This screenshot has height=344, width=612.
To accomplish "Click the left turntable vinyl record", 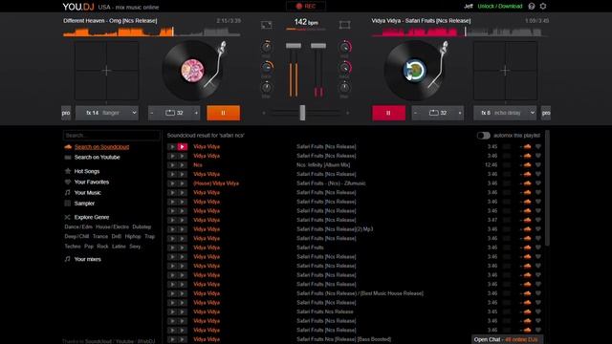I will (191, 71).
